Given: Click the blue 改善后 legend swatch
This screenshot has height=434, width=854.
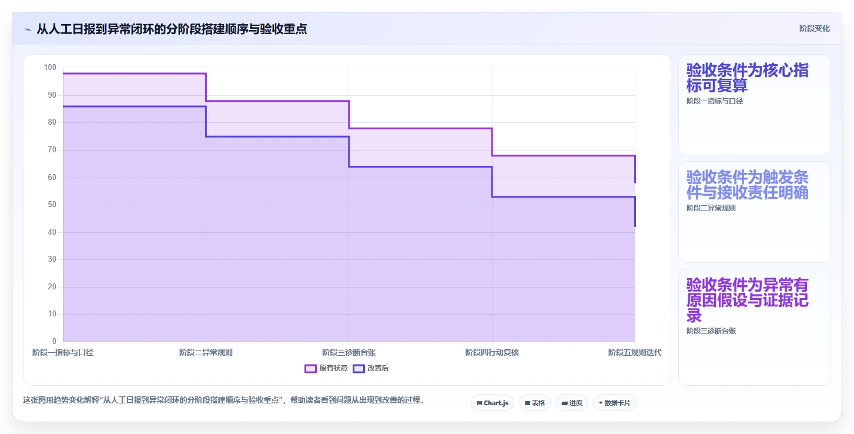Looking at the screenshot, I should [359, 368].
